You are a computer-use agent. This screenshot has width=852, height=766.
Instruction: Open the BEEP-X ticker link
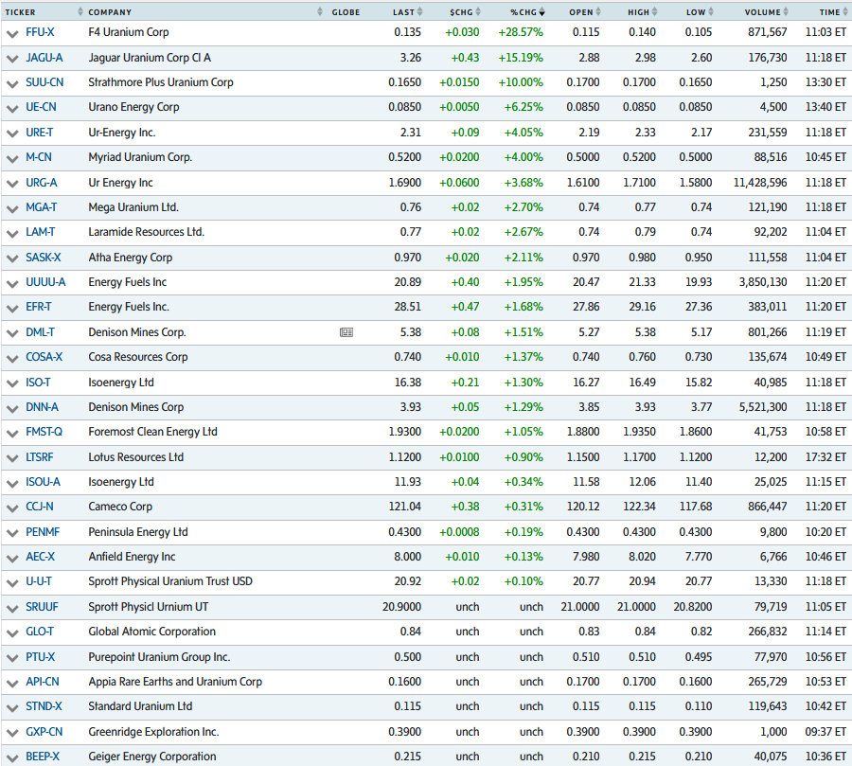click(43, 757)
